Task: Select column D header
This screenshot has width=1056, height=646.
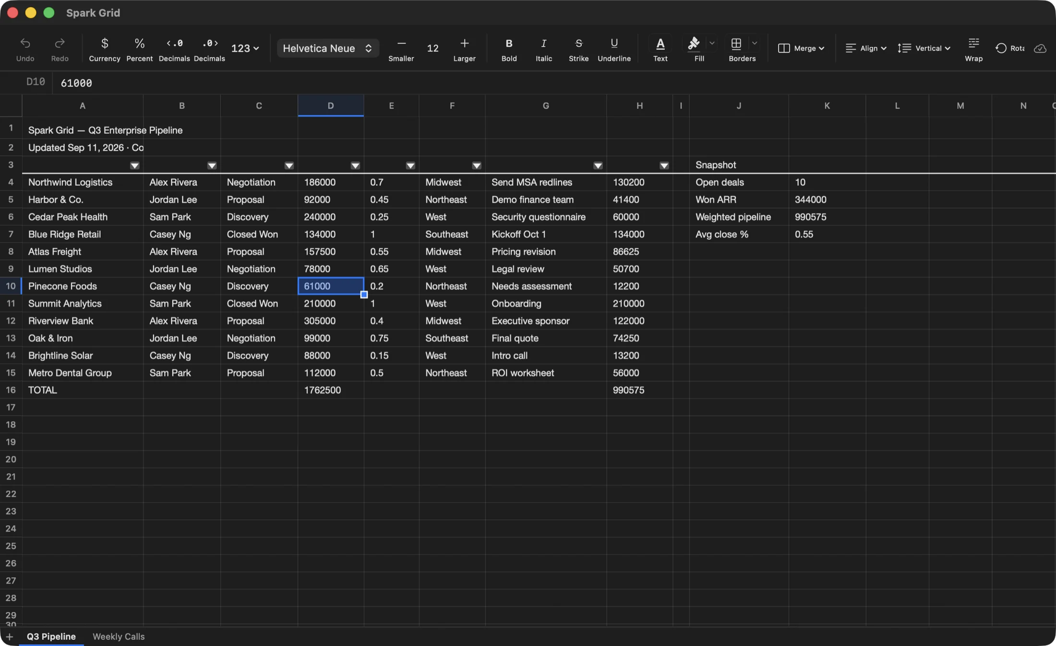Action: (x=331, y=106)
